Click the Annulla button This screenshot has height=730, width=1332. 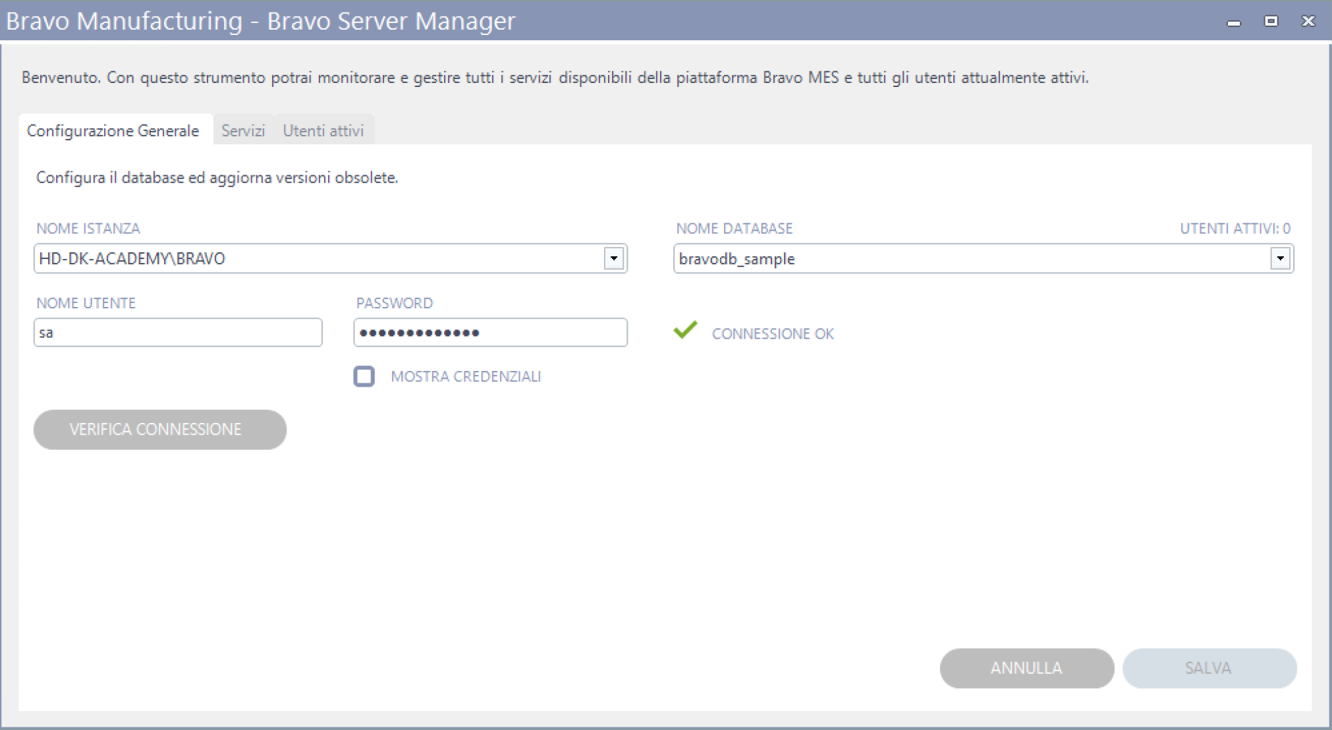(x=1026, y=668)
